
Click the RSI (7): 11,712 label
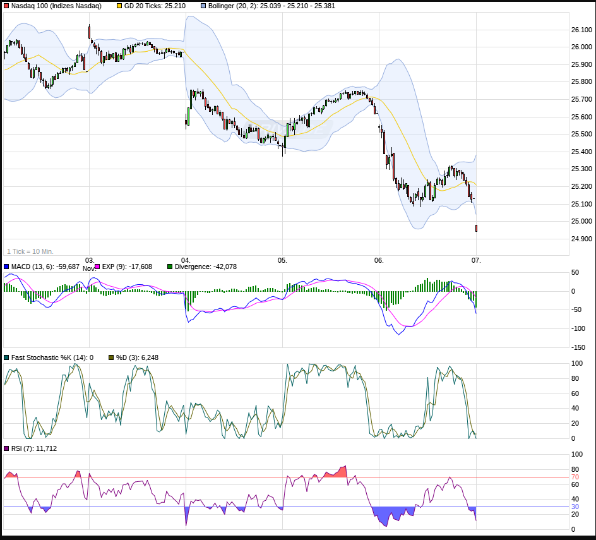[x=34, y=448]
